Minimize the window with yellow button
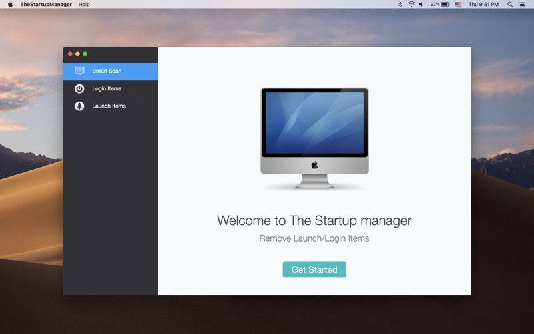The image size is (534, 334). point(77,54)
